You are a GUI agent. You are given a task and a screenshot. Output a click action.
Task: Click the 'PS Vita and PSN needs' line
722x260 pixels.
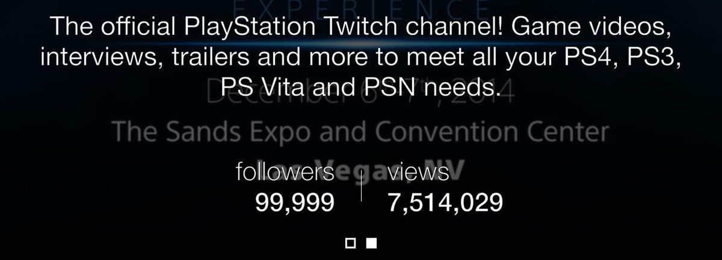pos(361,89)
